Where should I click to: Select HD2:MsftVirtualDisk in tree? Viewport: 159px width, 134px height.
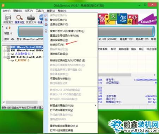(x=27, y=57)
